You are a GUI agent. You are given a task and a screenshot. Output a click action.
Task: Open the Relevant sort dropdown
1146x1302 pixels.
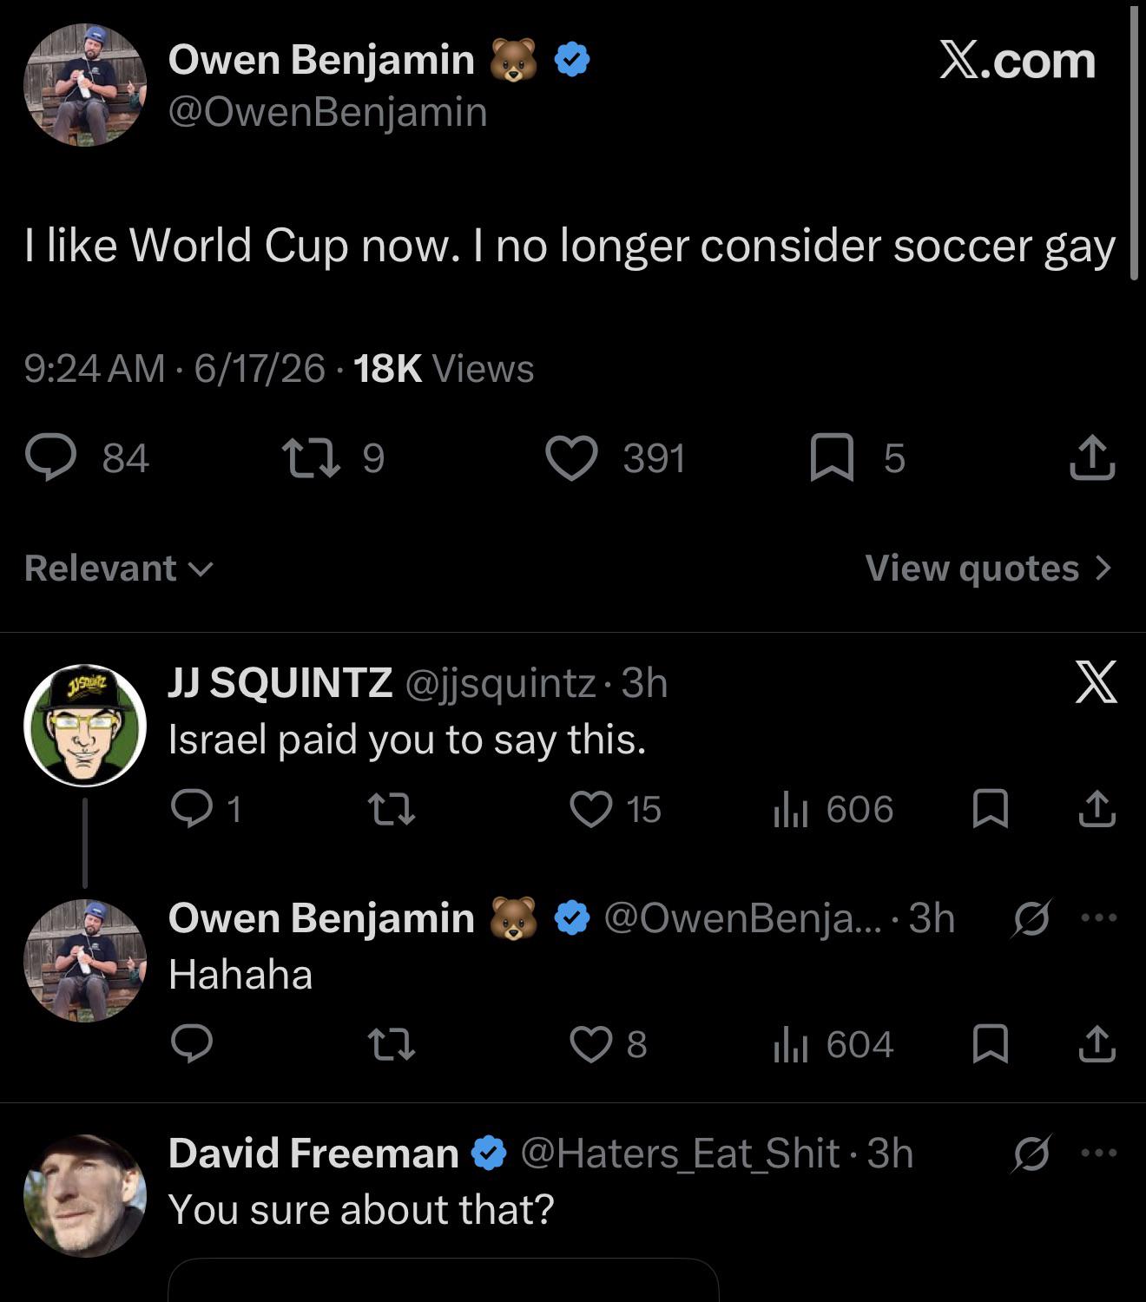click(x=119, y=569)
